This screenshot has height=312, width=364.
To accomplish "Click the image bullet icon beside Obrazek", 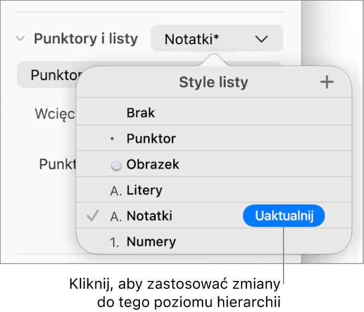I will [116, 166].
